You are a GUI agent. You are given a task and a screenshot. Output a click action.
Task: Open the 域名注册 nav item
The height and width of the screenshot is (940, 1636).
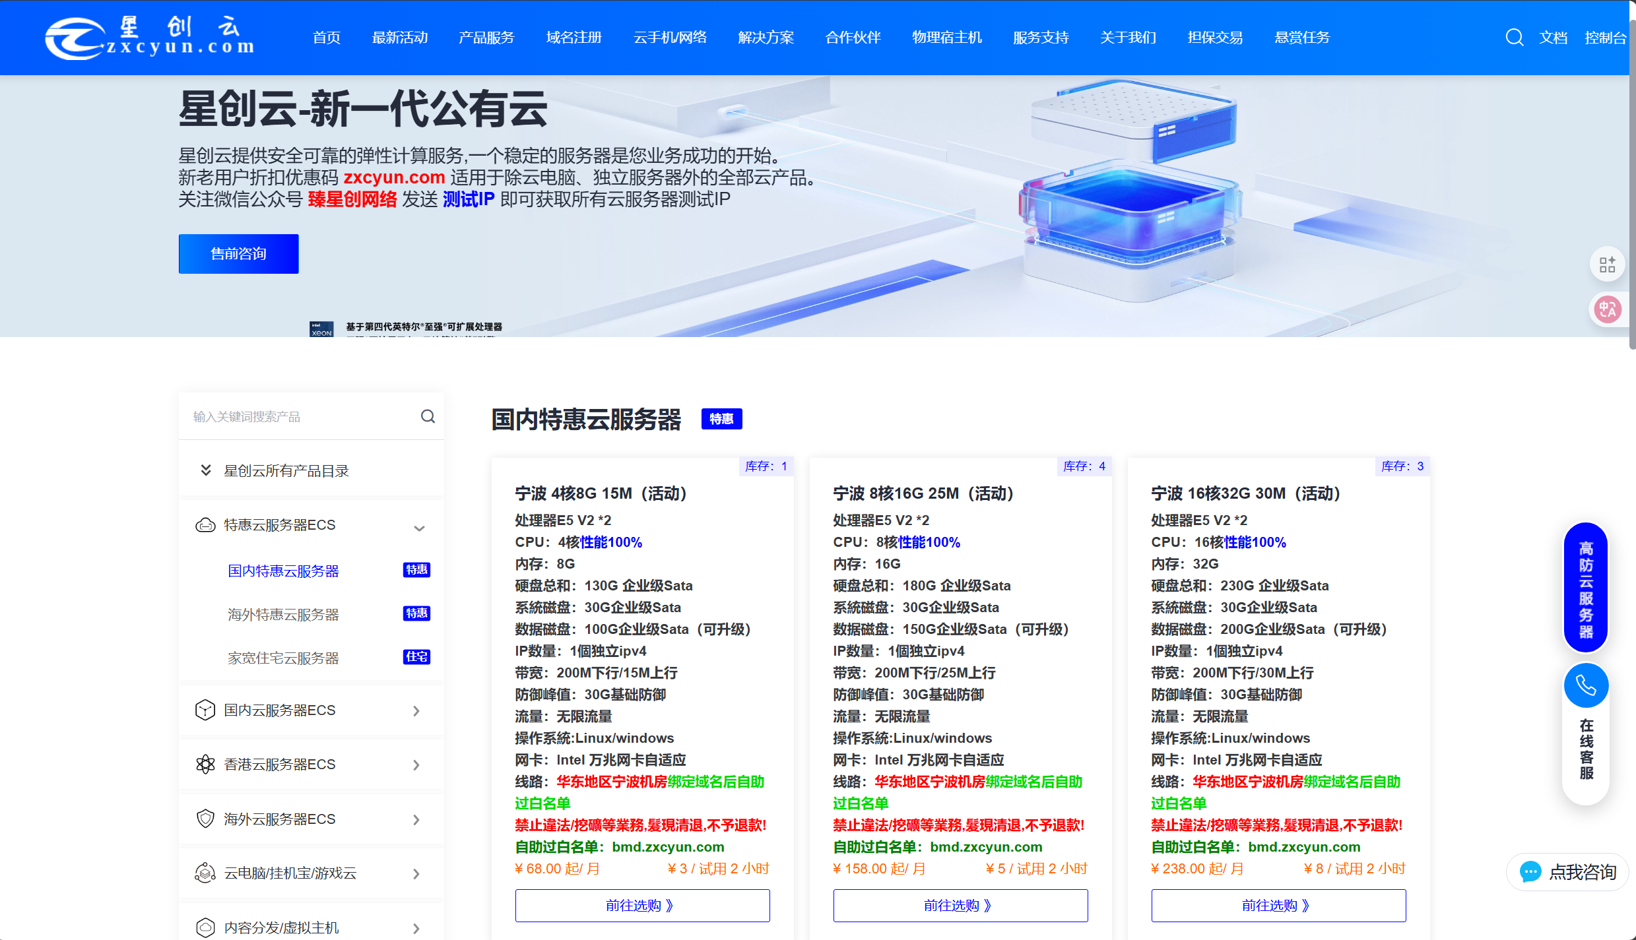[573, 38]
